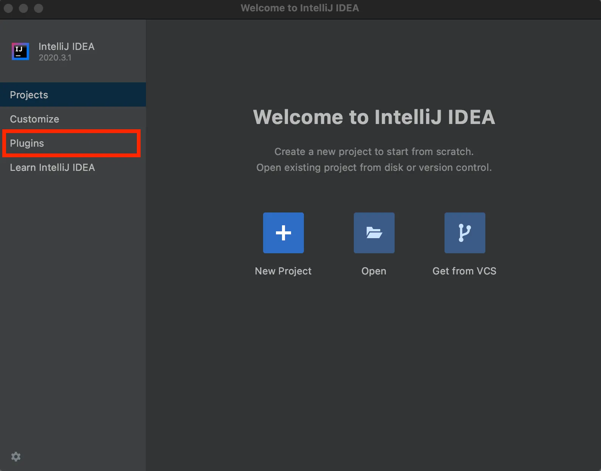This screenshot has width=601, height=471.
Task: Close the Welcome window
Action: click(x=8, y=8)
